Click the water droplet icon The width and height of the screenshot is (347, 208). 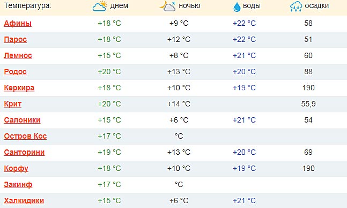point(237,6)
